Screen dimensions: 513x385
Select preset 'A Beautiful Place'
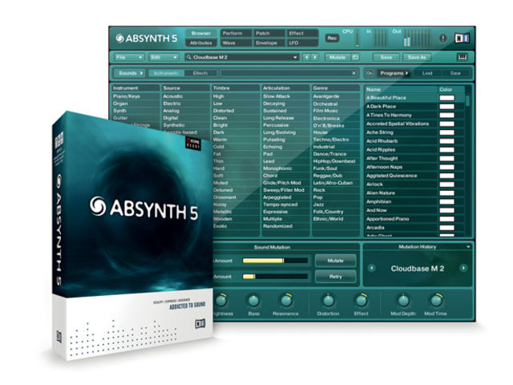(401, 98)
